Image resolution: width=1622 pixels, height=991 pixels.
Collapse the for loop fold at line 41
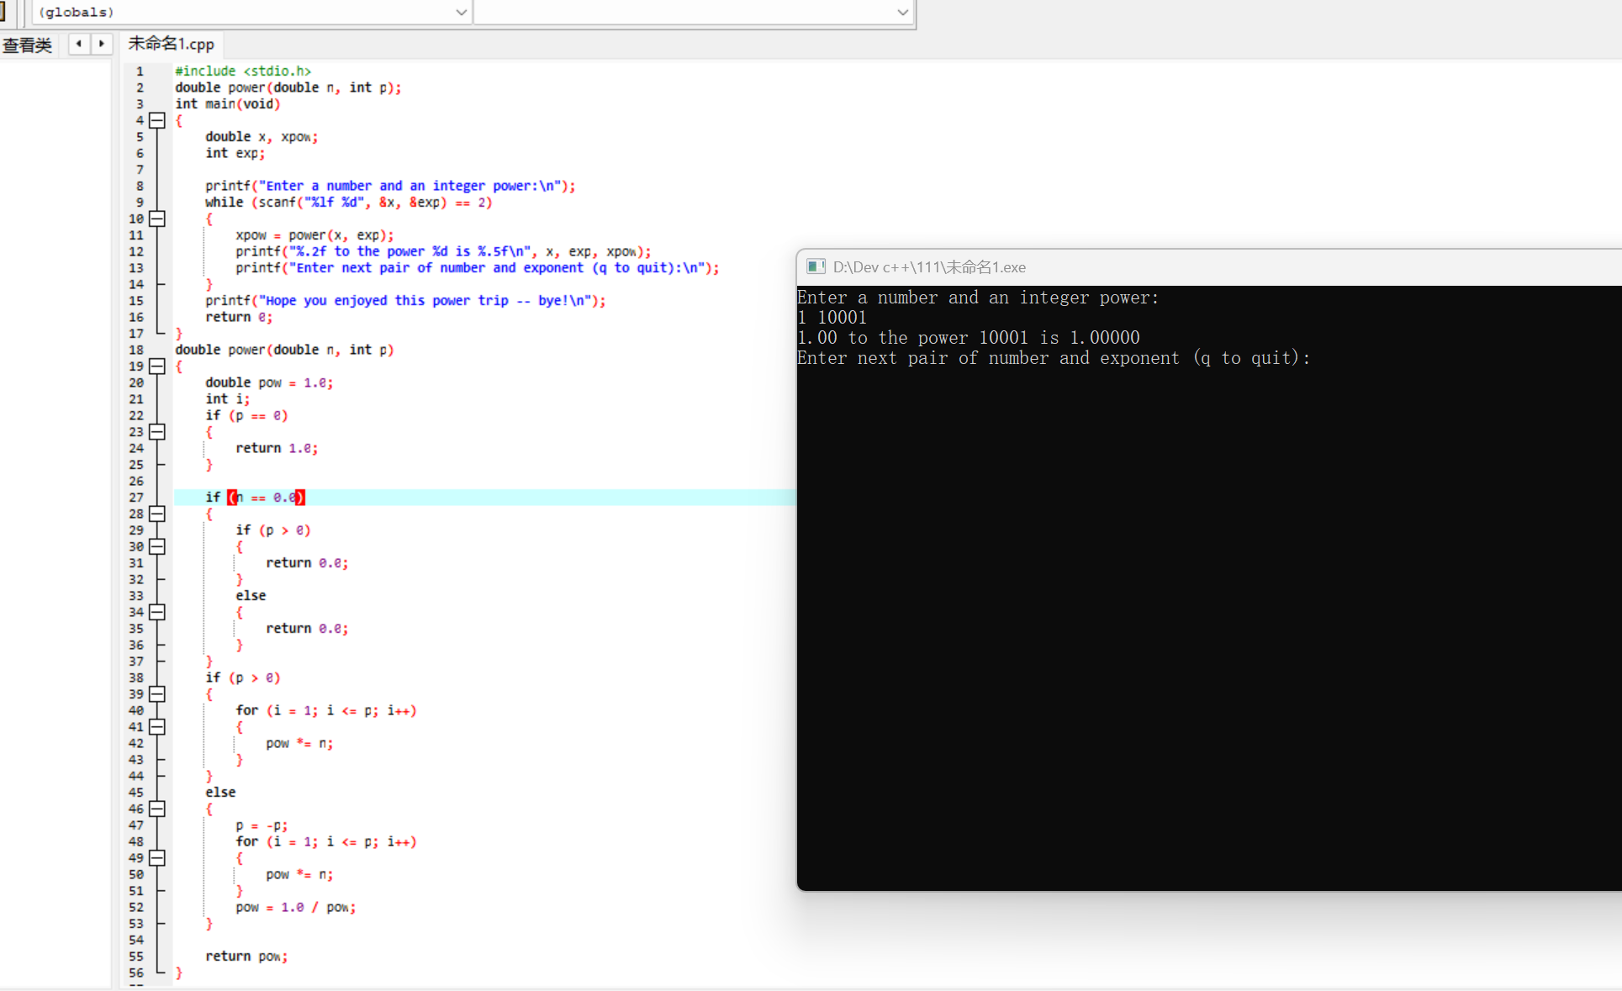click(x=157, y=727)
